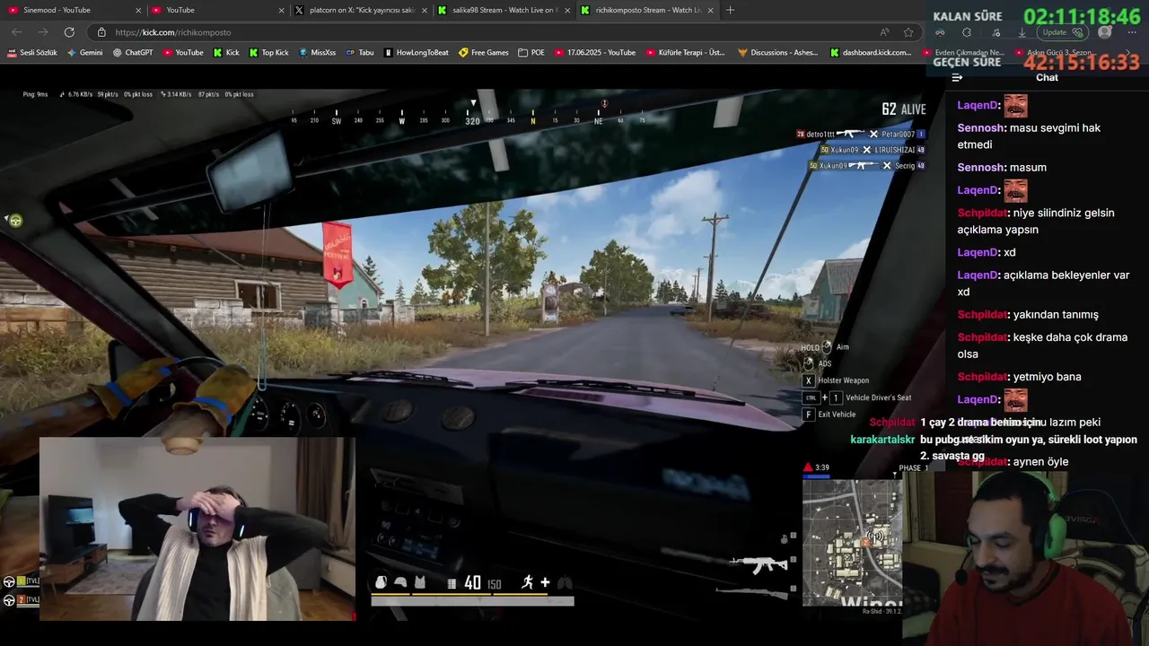Screen dimensions: 1149x646
Task: Open the Küfürle Terapi bookmark
Action: click(x=687, y=53)
